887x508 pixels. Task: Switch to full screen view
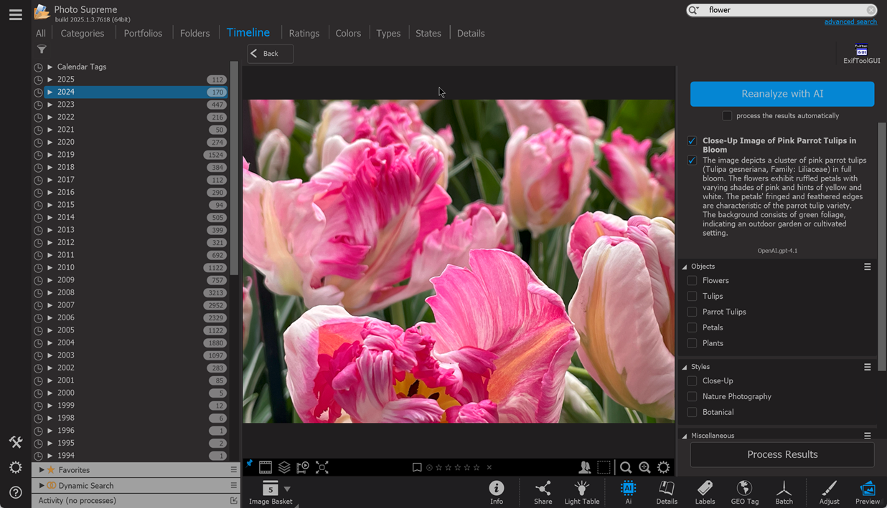(322, 467)
